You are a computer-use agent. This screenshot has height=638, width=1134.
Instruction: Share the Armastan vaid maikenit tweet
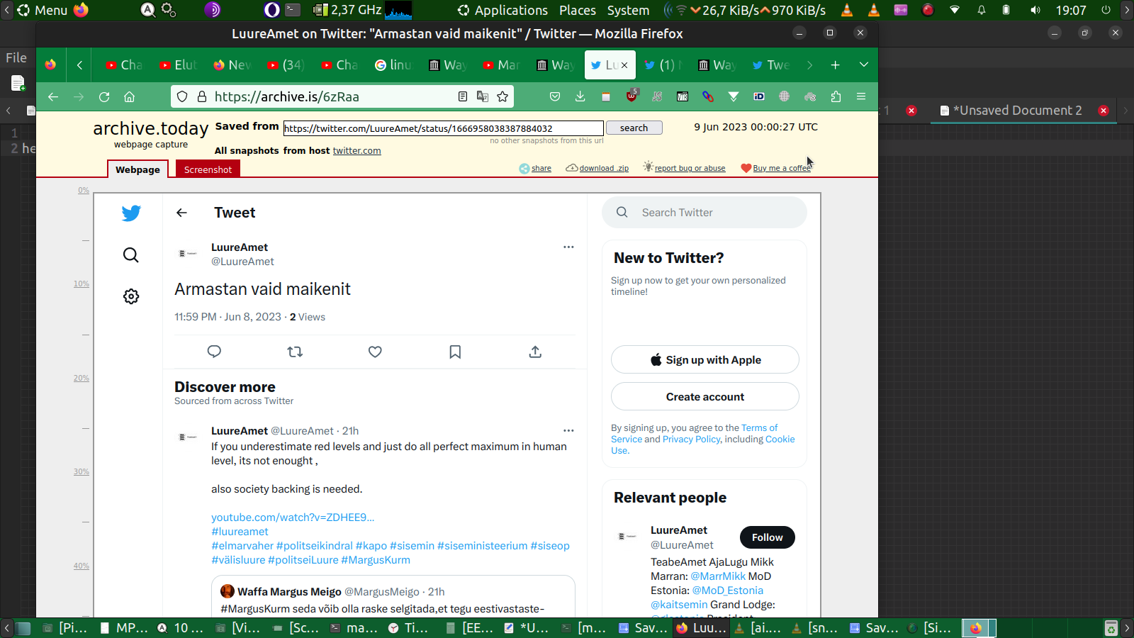535,352
